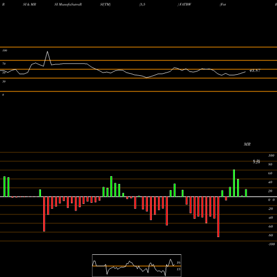The height and width of the screenshot is (277, 277).
Task: Click the 50 label on RSI axis
Action: [4, 73]
